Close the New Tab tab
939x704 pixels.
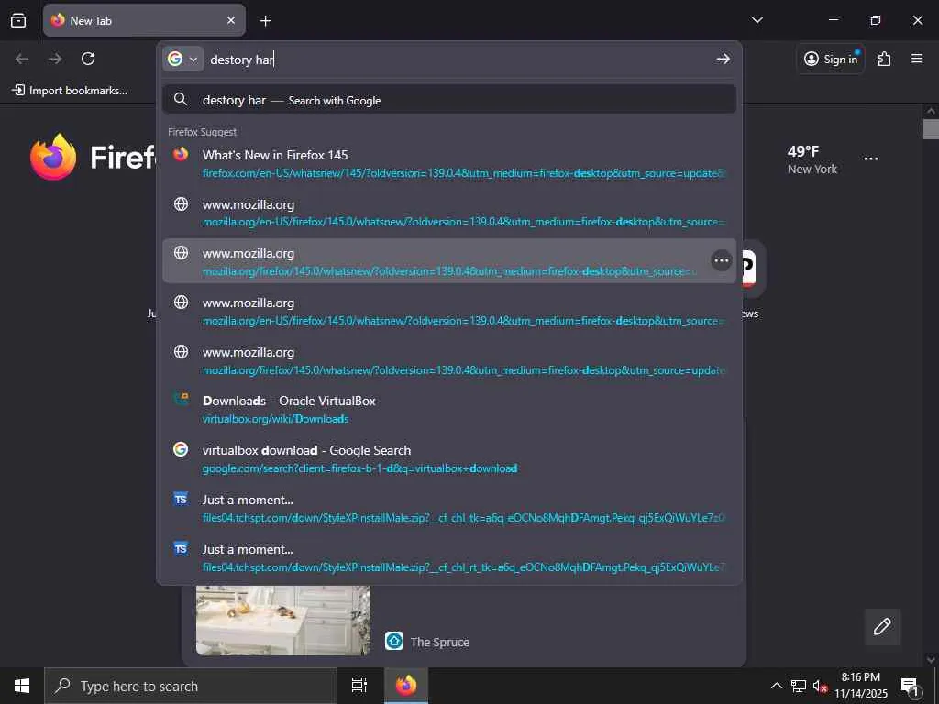230,20
